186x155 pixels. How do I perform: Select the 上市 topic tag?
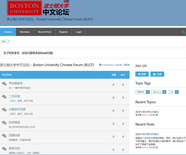click(x=173, y=92)
